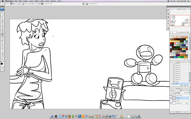
Task: Create a new layer using Layers panel icon
Action: coord(185,112)
